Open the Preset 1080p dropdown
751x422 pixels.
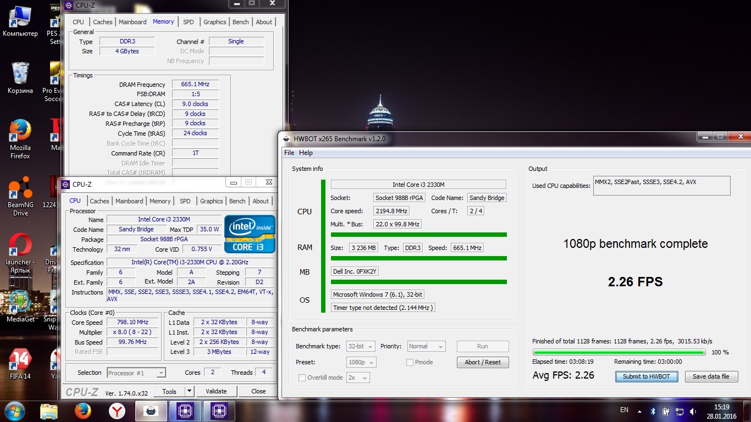(361, 362)
